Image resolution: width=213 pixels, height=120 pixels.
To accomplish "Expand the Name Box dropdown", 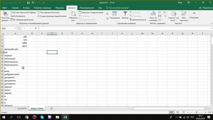I will point(15,28).
